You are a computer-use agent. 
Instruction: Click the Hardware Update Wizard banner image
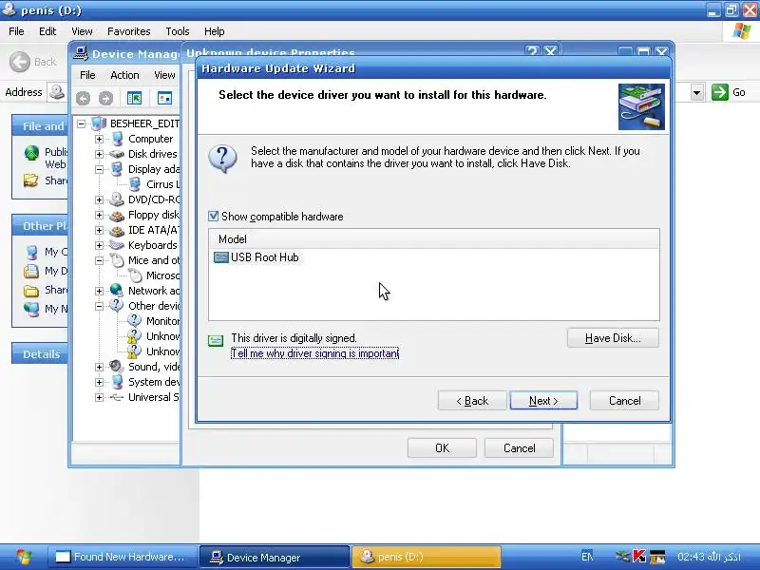point(641,106)
